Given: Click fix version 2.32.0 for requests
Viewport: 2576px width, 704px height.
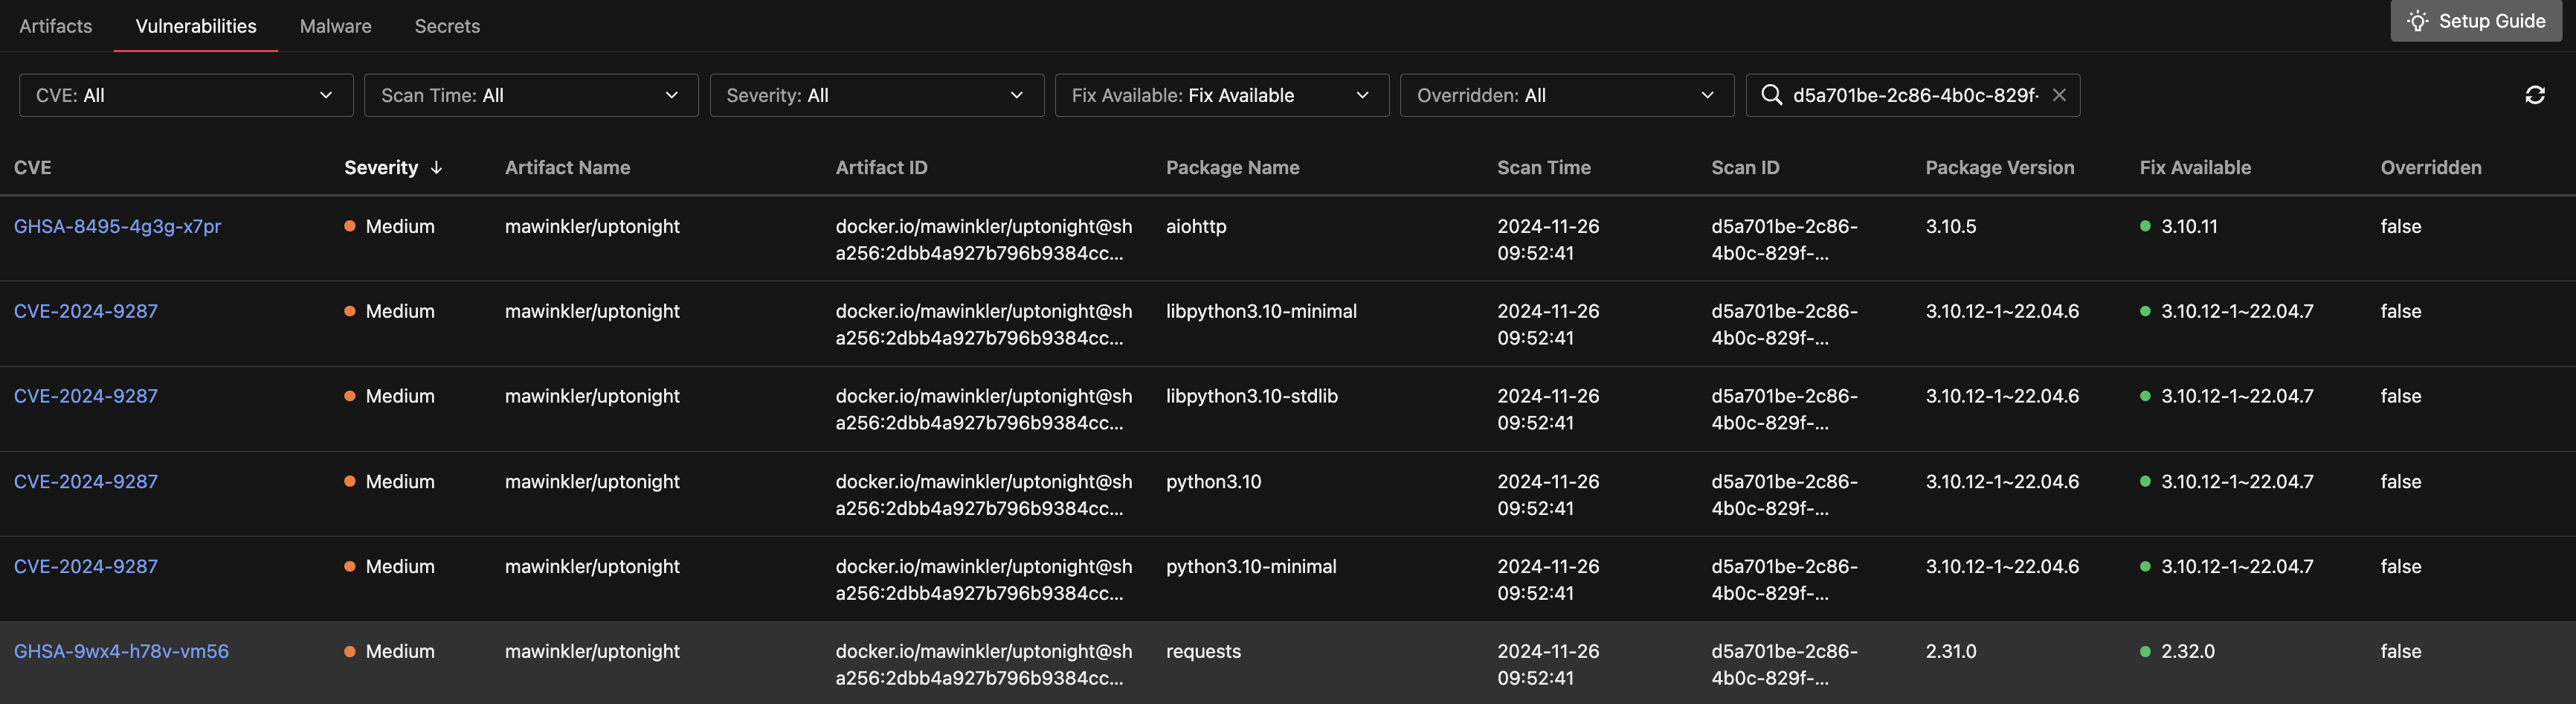Looking at the screenshot, I should (2188, 652).
